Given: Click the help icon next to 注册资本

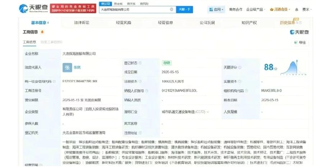Looking at the screenshot, I should click(140, 81).
